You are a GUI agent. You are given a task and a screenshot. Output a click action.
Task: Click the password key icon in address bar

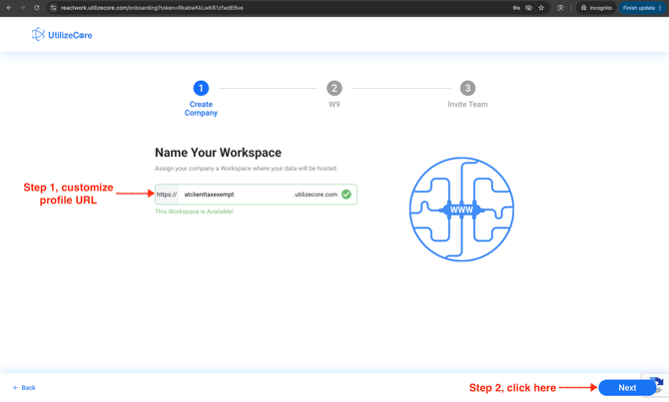click(x=516, y=8)
